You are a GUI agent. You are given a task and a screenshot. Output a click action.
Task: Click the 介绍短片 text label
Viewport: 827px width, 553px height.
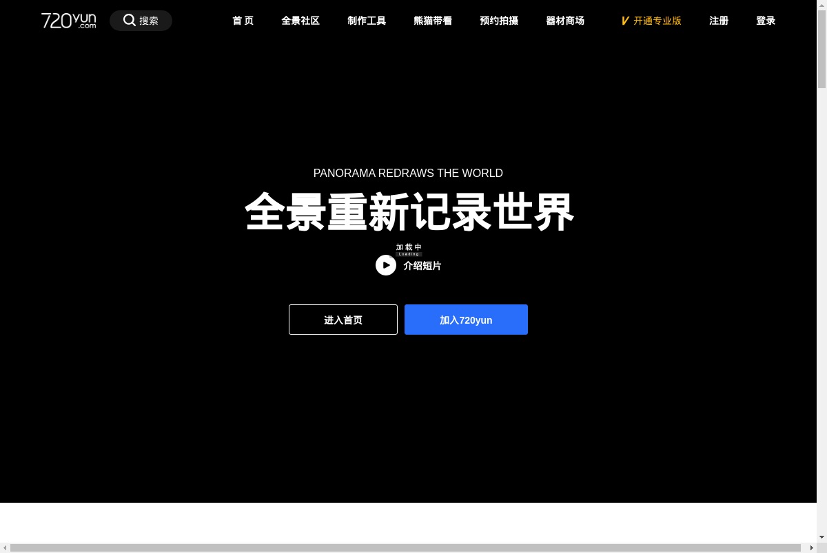(422, 266)
